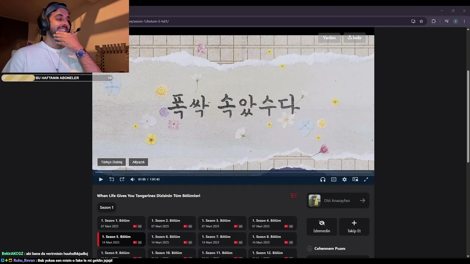The image size is (470, 264).
Task: Expand the video to fullscreen
Action: pos(366,179)
